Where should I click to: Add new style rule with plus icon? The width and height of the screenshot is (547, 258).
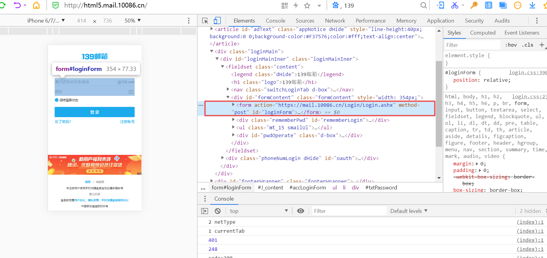click(x=542, y=45)
